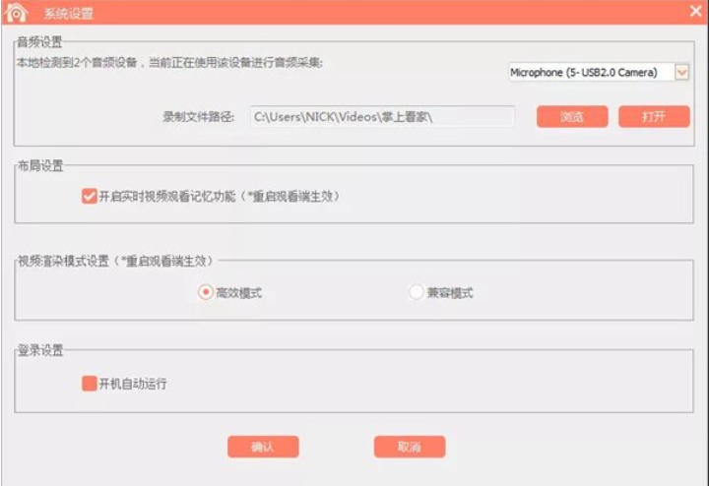Select the Microphone (5- USB2.0 Camera) combo box
The height and width of the screenshot is (486, 709).
(599, 72)
